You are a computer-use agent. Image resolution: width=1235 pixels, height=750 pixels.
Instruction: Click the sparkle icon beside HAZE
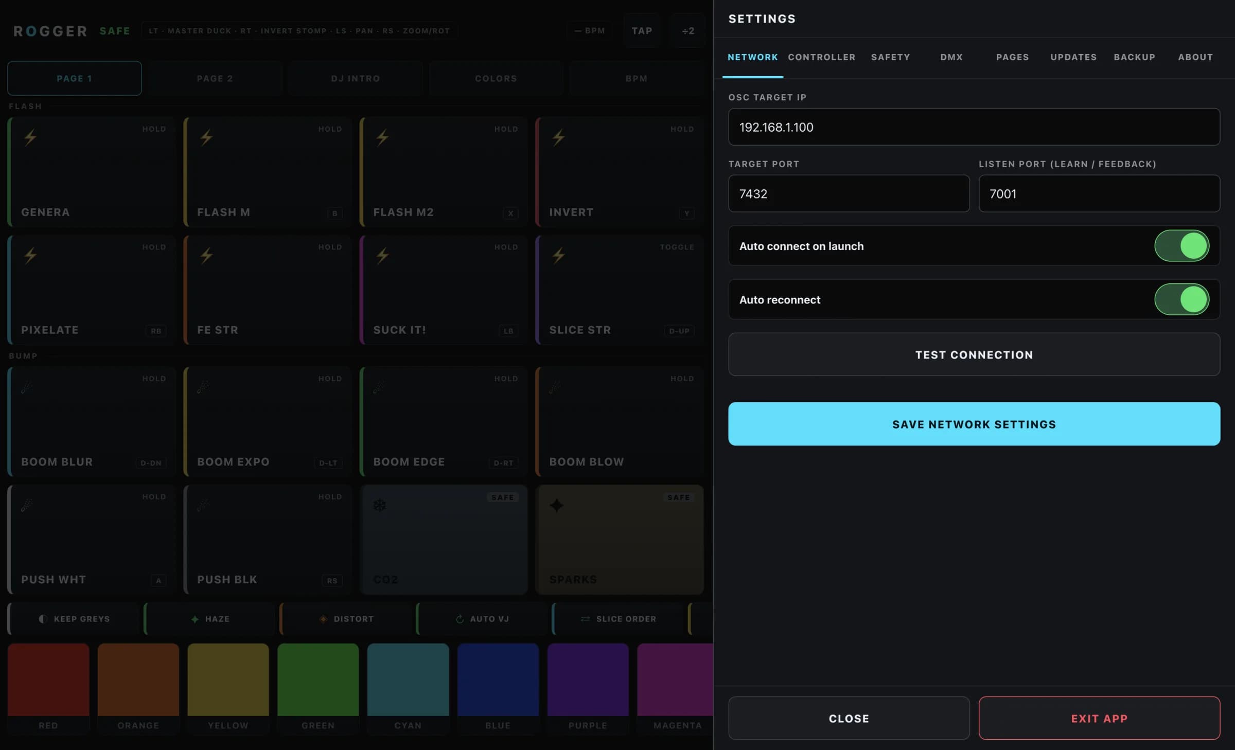tap(195, 619)
